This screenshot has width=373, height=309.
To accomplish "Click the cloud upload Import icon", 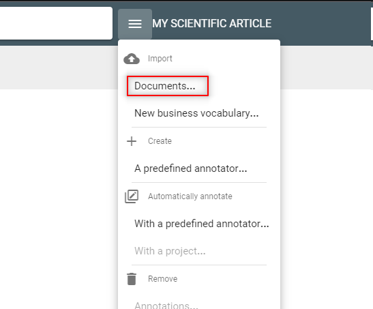I will [x=132, y=59].
